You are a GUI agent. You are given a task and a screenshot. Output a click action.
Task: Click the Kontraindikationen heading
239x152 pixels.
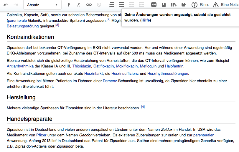pyautogui.click(x=30, y=37)
